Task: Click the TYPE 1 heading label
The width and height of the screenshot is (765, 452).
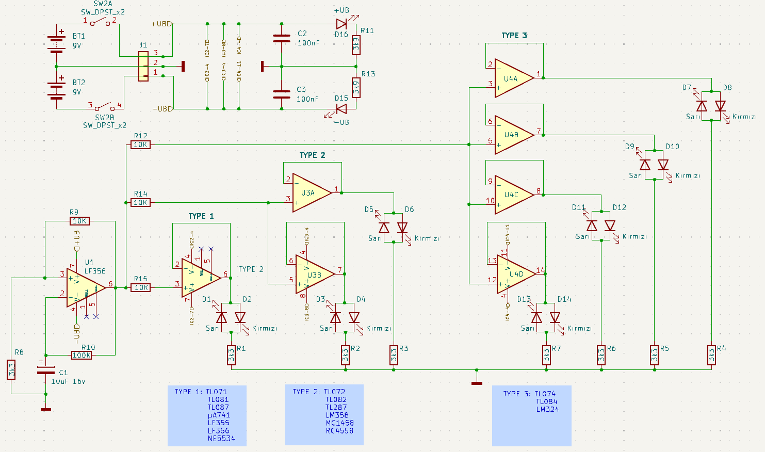Action: pyautogui.click(x=201, y=216)
